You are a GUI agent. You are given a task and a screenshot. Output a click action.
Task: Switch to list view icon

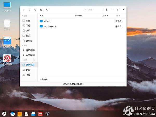click(41, 10)
